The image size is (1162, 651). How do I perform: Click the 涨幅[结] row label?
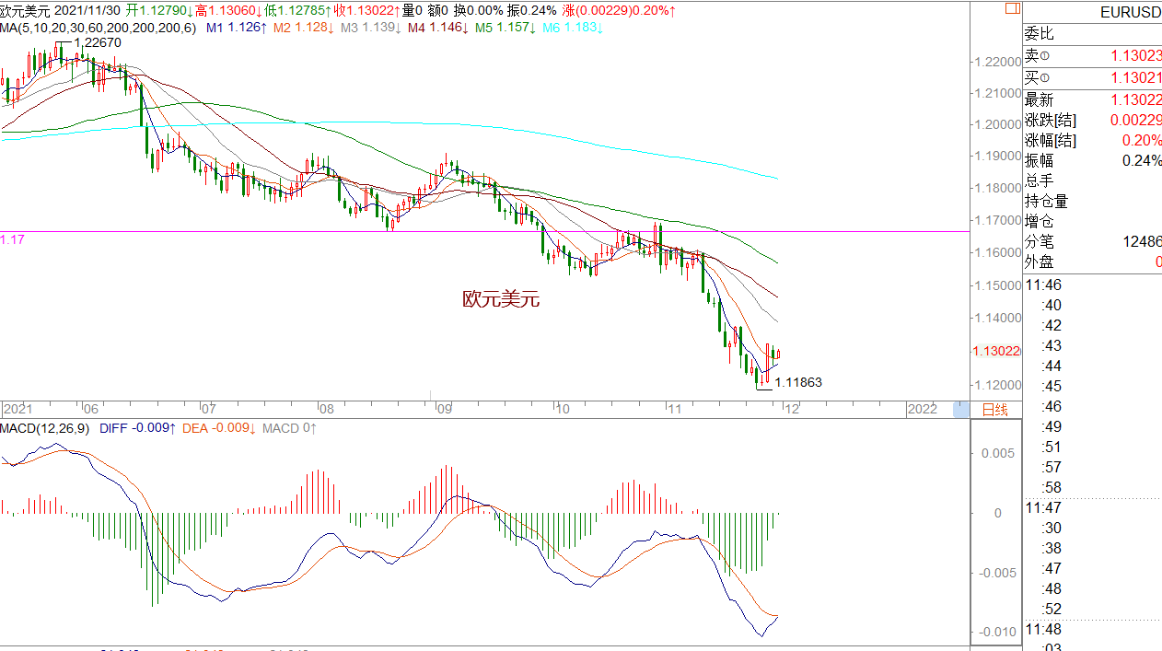pyautogui.click(x=1051, y=141)
